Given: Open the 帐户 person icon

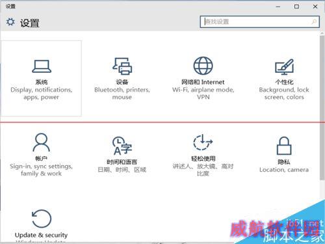Looking at the screenshot, I should [x=41, y=142].
